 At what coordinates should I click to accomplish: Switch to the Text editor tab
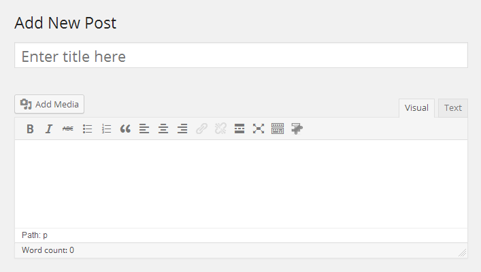(453, 108)
